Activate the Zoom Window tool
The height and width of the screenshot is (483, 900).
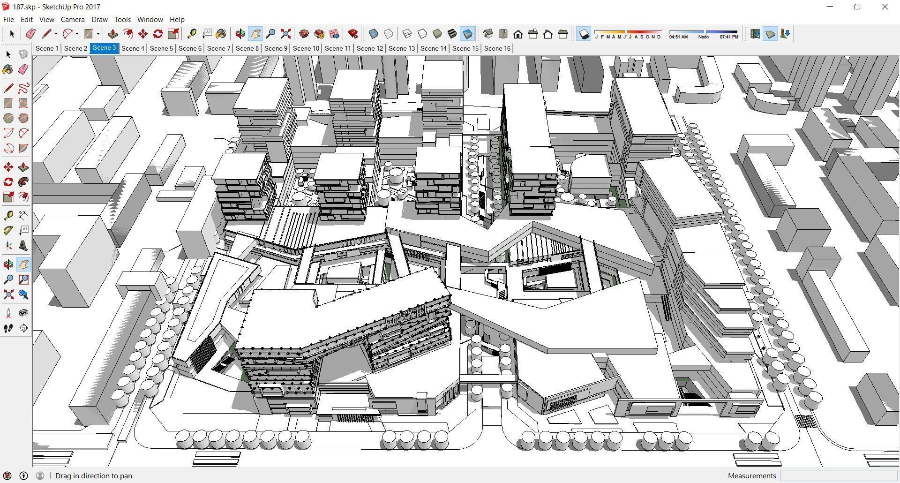23,279
